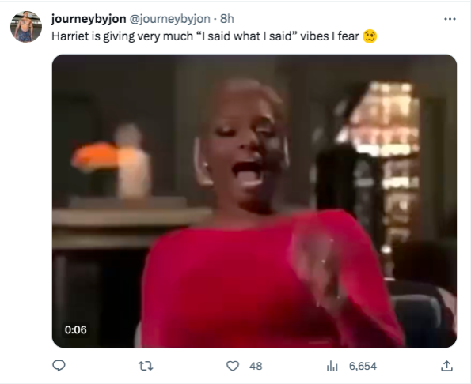Image resolution: width=471 pixels, height=384 pixels.
Task: Visit the @journeybyjon handle link
Action: tap(169, 19)
